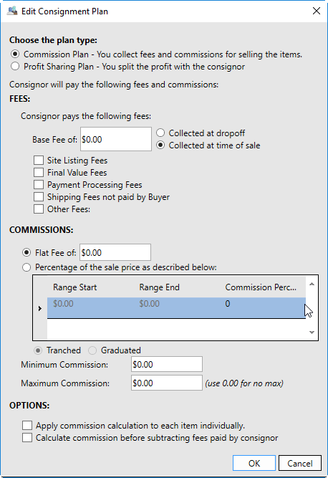Screen dimensions: 328x478
Task: Select the Profit Sharing Plan option
Action: point(15,66)
